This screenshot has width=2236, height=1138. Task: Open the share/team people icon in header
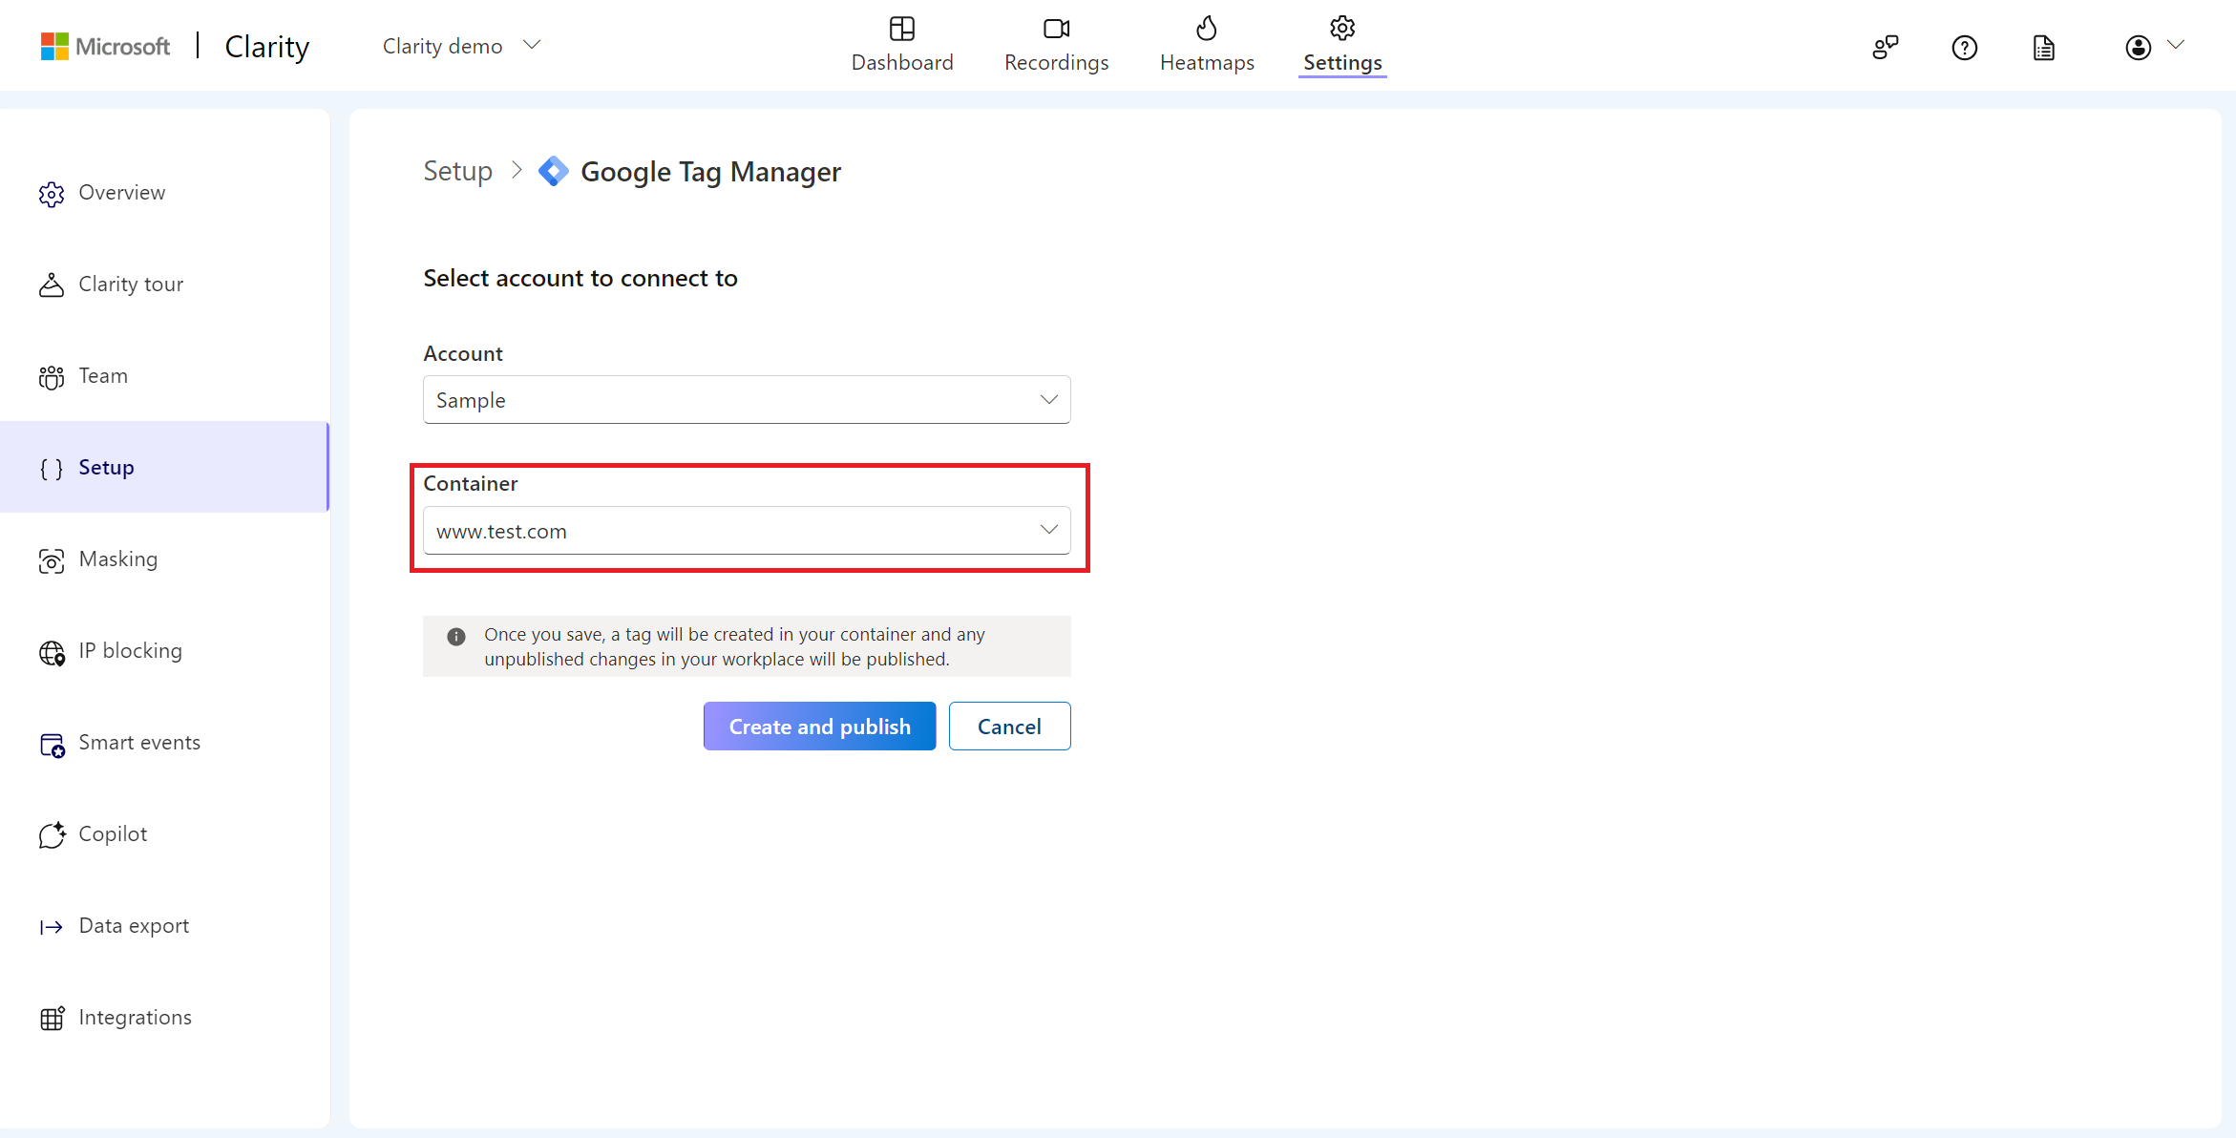point(1886,47)
